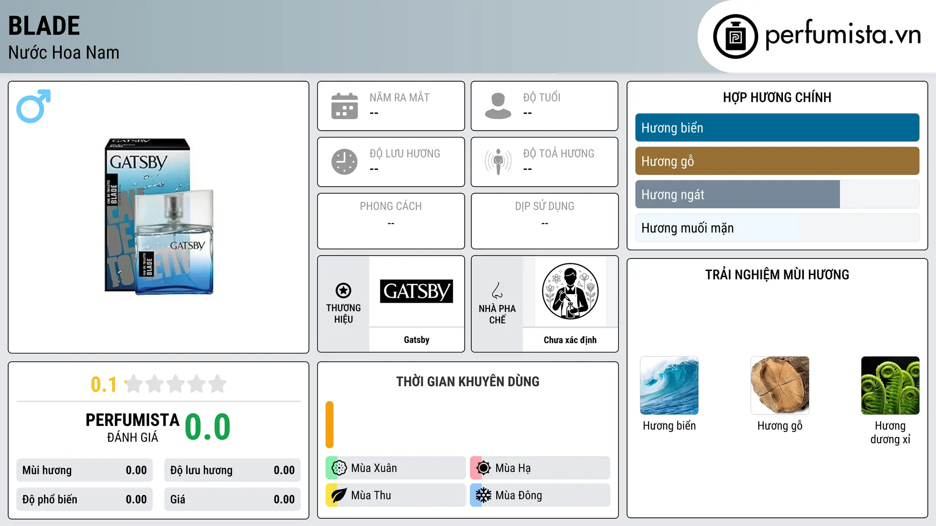
Task: Click the perfumista perfume bottle logo icon
Action: pyautogui.click(x=735, y=37)
